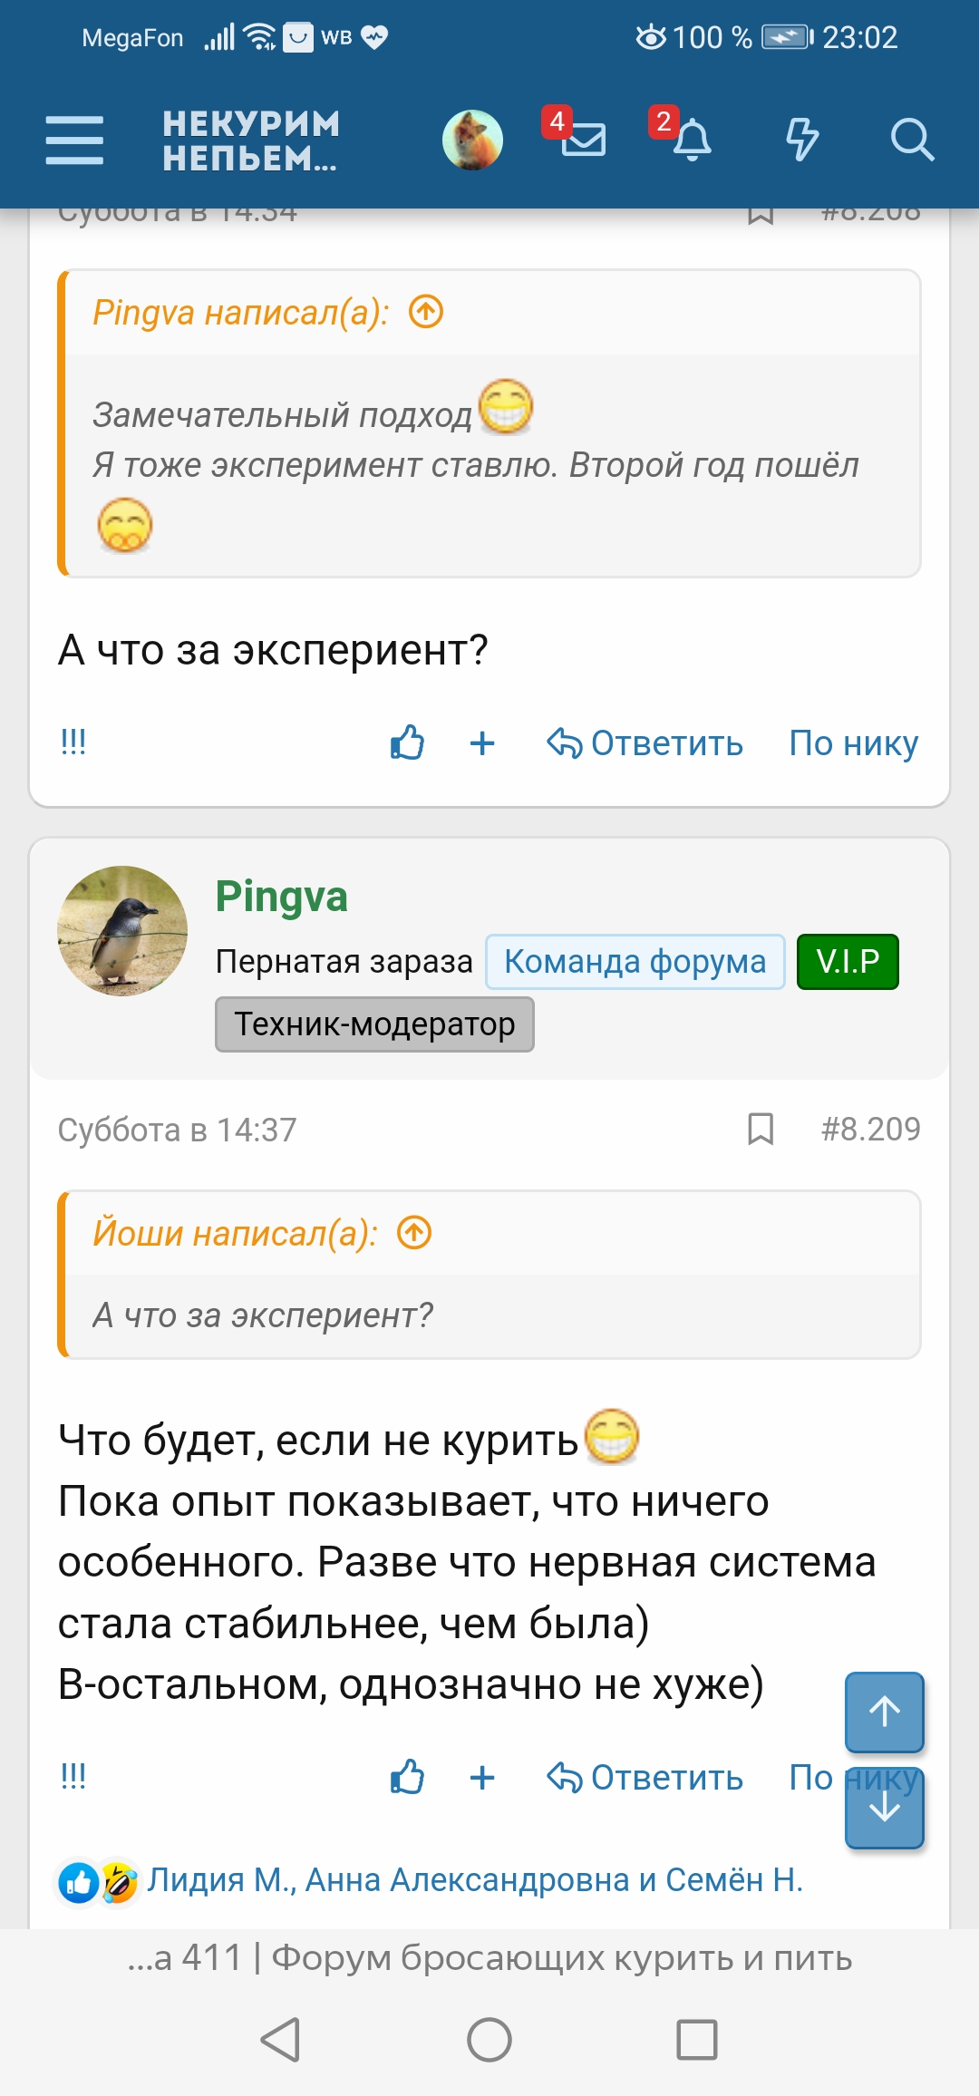Bookmark post #8.209
The image size is (979, 2096).
[760, 1129]
